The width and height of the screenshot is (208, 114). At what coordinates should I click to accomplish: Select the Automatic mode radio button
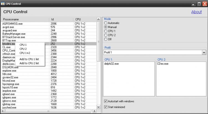coord(106,23)
